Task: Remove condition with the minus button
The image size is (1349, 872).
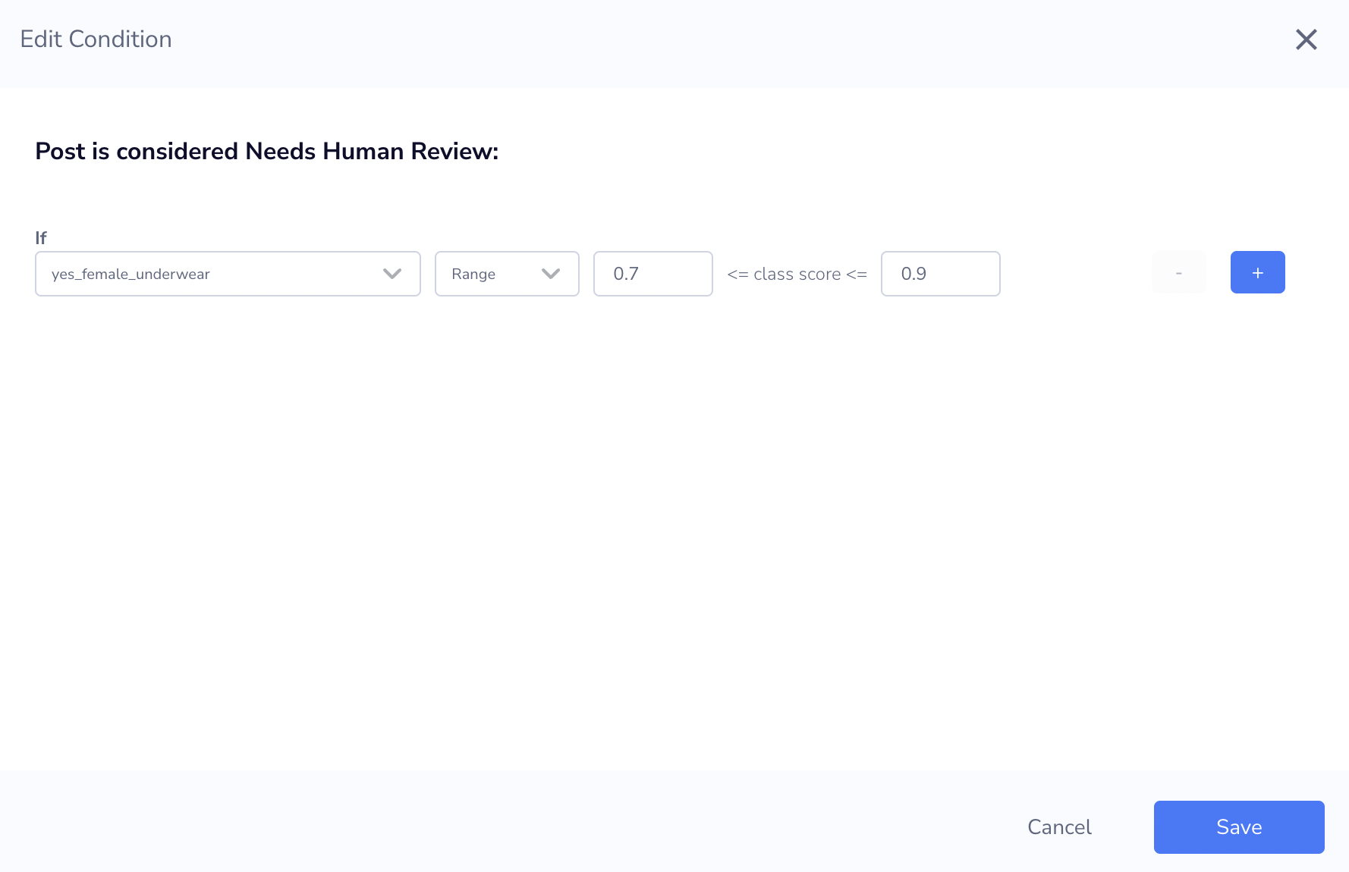Action: pyautogui.click(x=1178, y=272)
